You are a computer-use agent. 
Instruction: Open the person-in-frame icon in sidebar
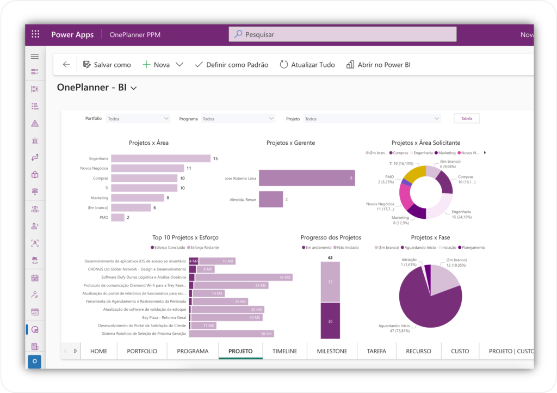tap(35, 243)
